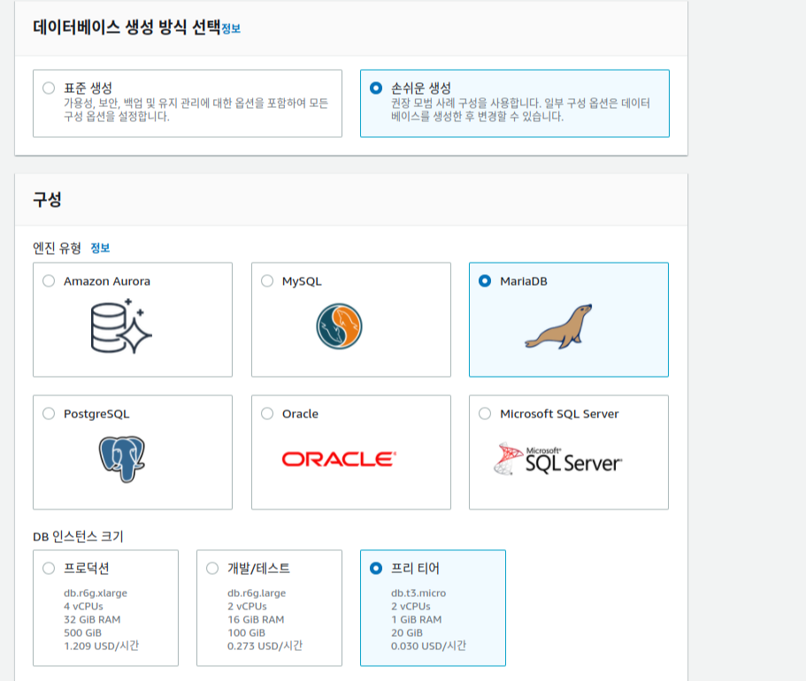
Task: Click the MySQL dolphin logo icon
Action: (339, 325)
